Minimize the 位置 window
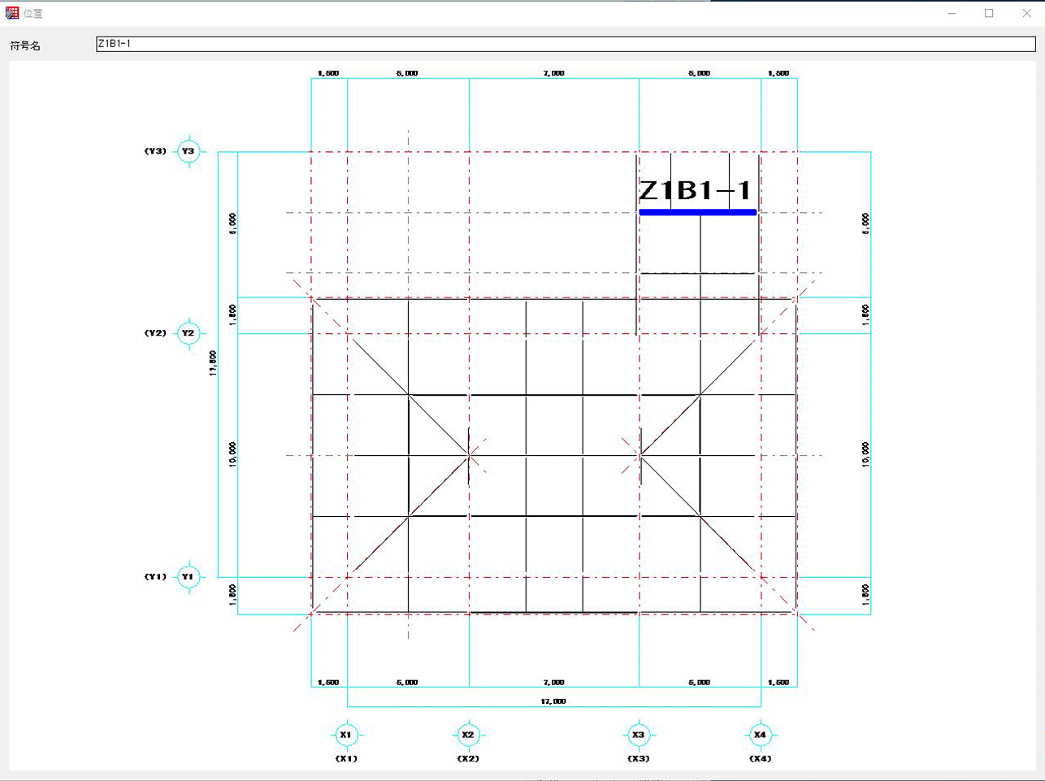This screenshot has width=1045, height=781. click(952, 13)
